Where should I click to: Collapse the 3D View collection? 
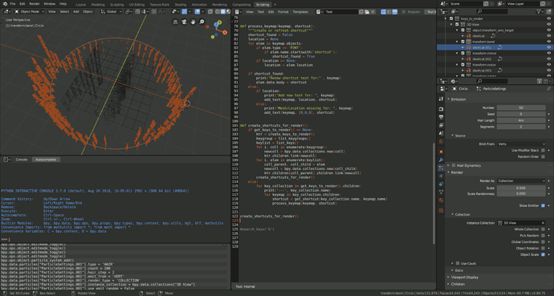pos(451,24)
